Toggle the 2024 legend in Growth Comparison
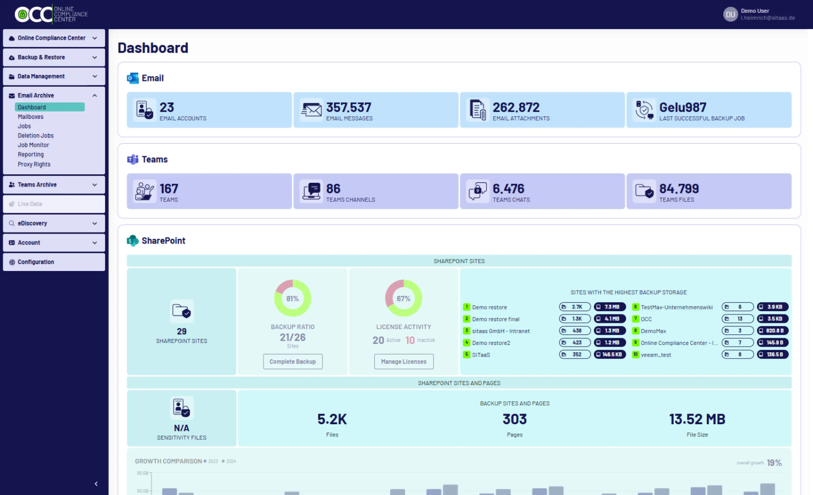Image resolution: width=813 pixels, height=495 pixels. click(x=229, y=461)
